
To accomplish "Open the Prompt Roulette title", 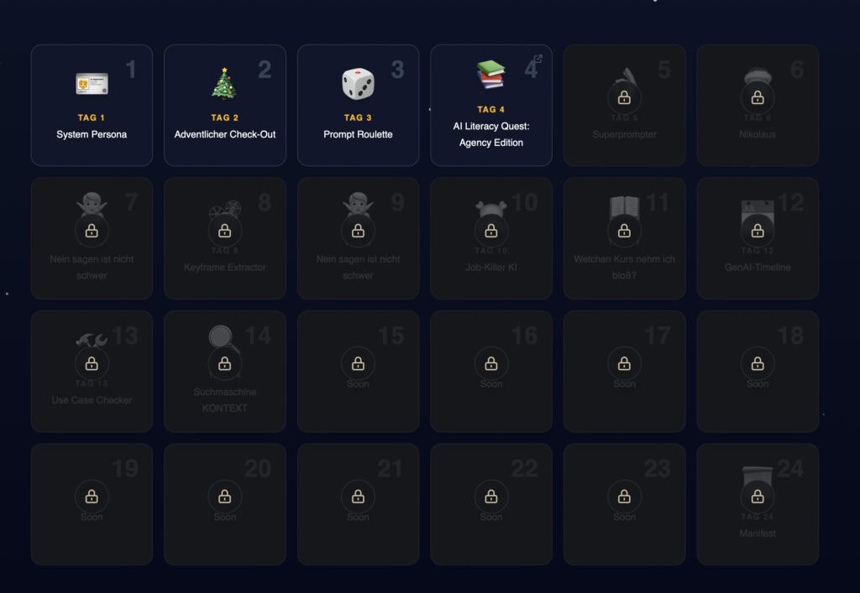I will click(x=358, y=134).
